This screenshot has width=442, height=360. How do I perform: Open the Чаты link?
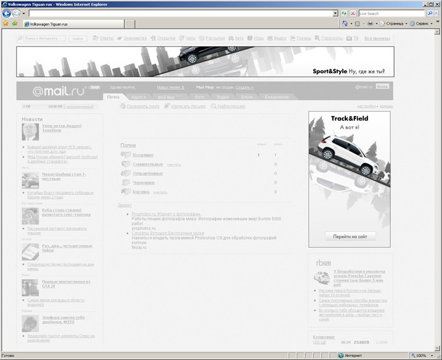(x=190, y=38)
